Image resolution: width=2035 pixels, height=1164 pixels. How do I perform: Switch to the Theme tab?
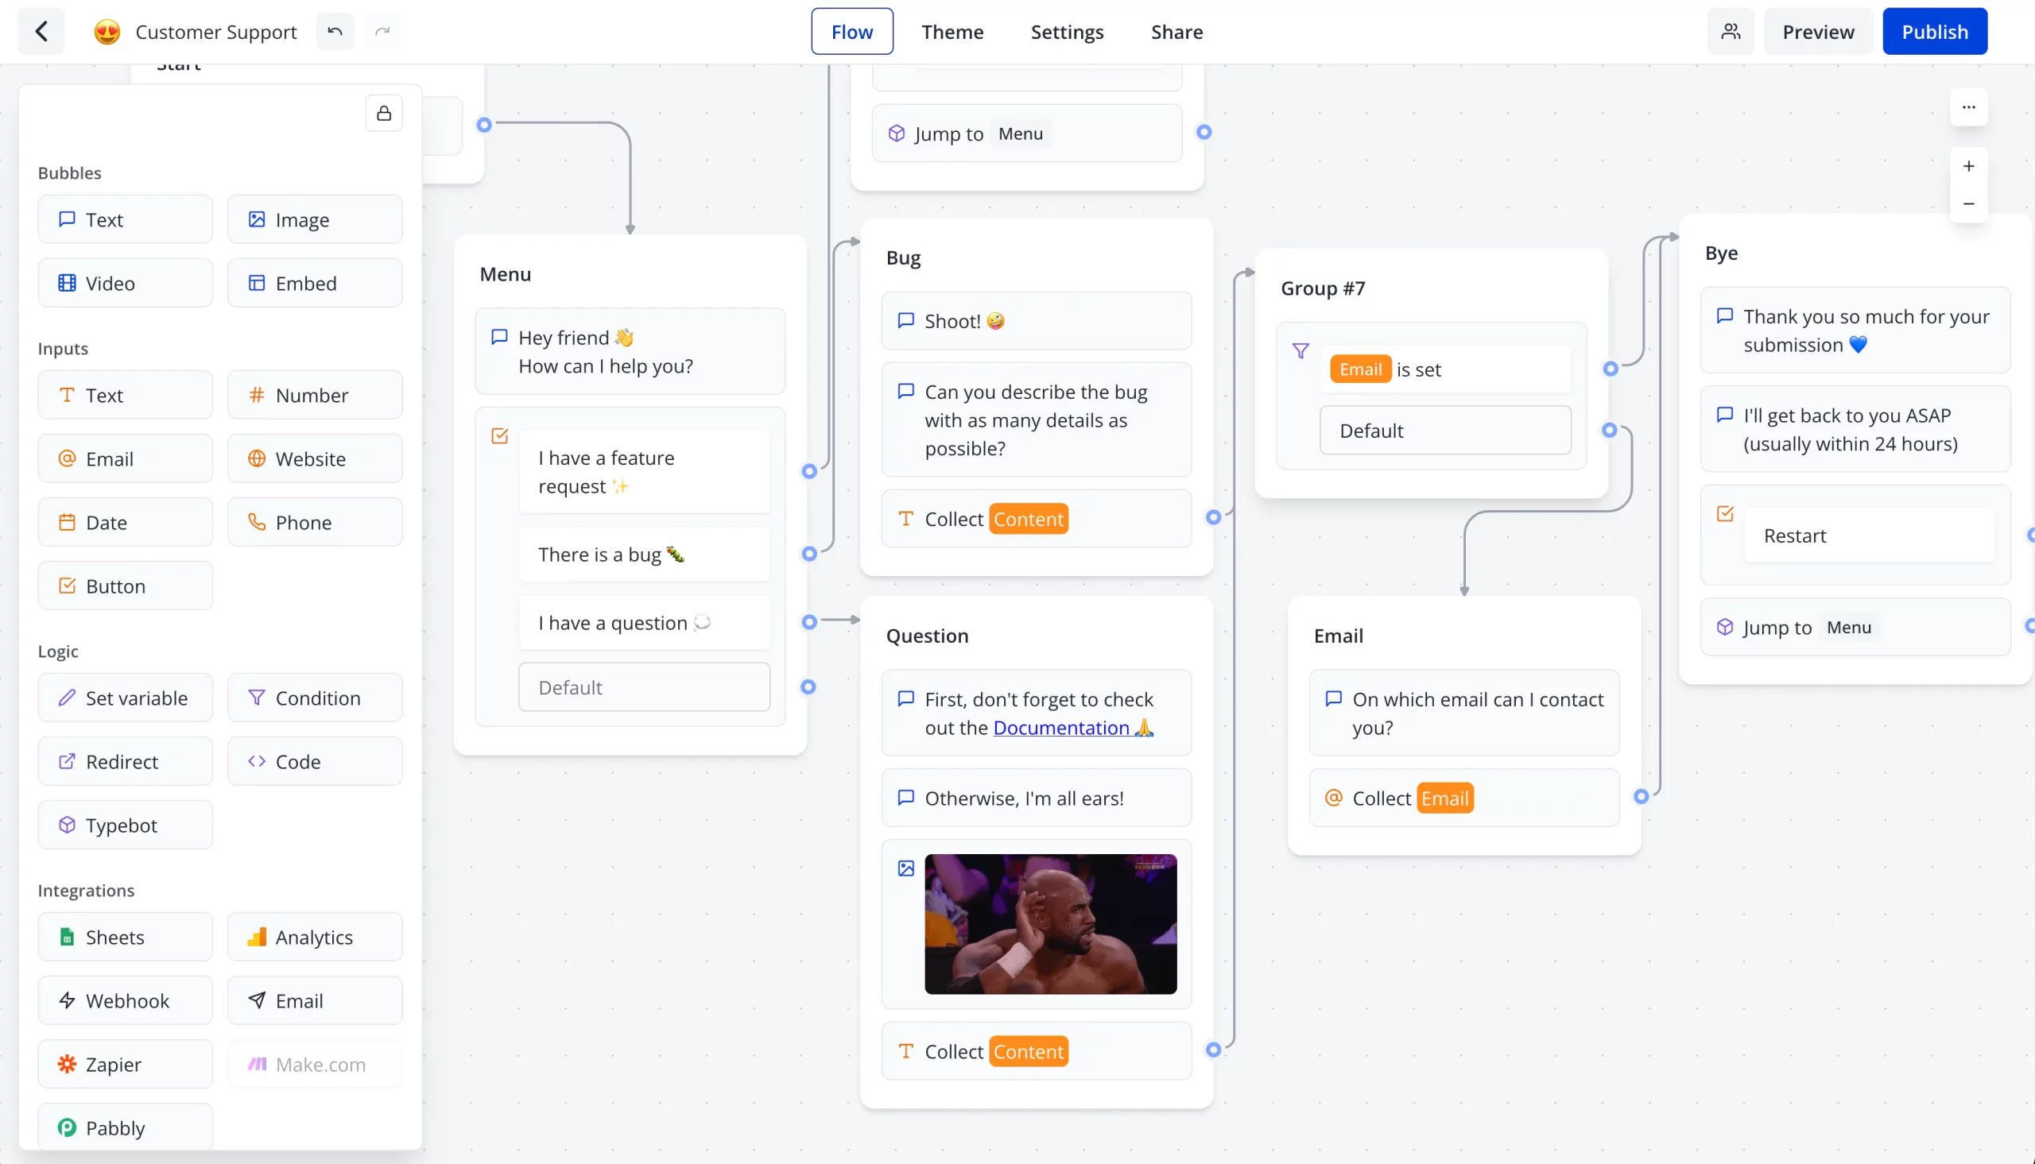(x=953, y=31)
